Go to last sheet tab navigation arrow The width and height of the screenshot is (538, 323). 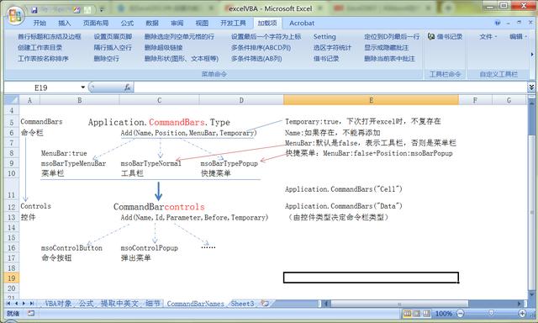[x=32, y=304]
